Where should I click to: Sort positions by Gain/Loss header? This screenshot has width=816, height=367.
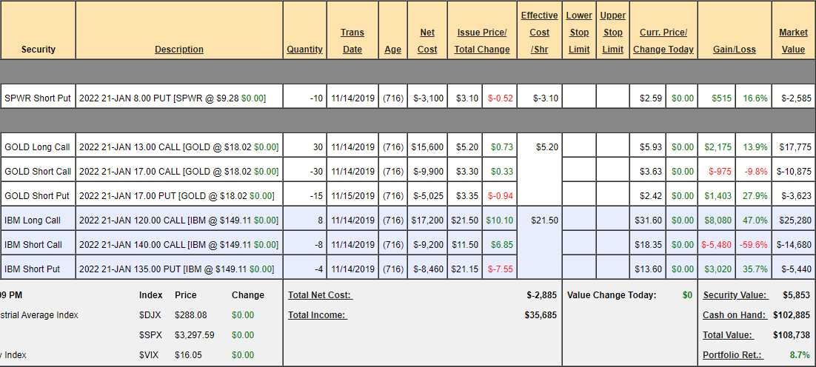(734, 50)
